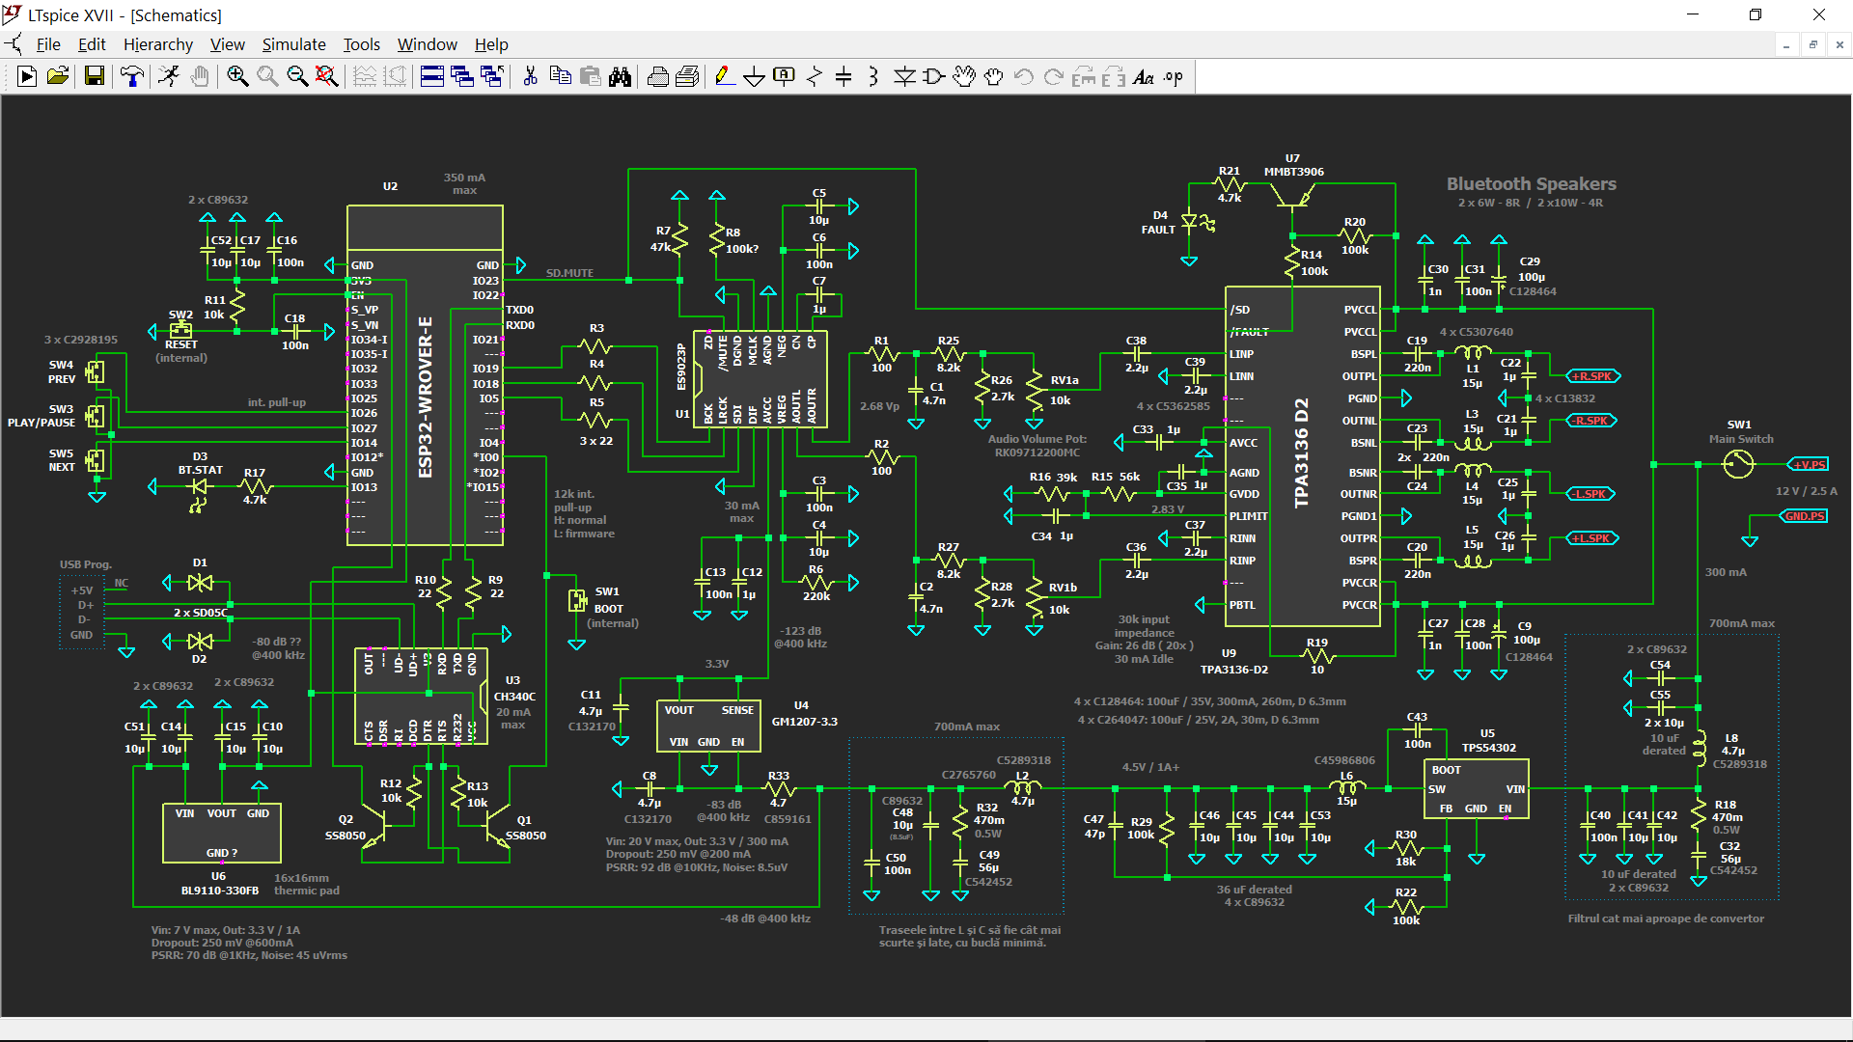This screenshot has width=1853, height=1042.
Task: Select the Move open-hand tool
Action: (964, 76)
